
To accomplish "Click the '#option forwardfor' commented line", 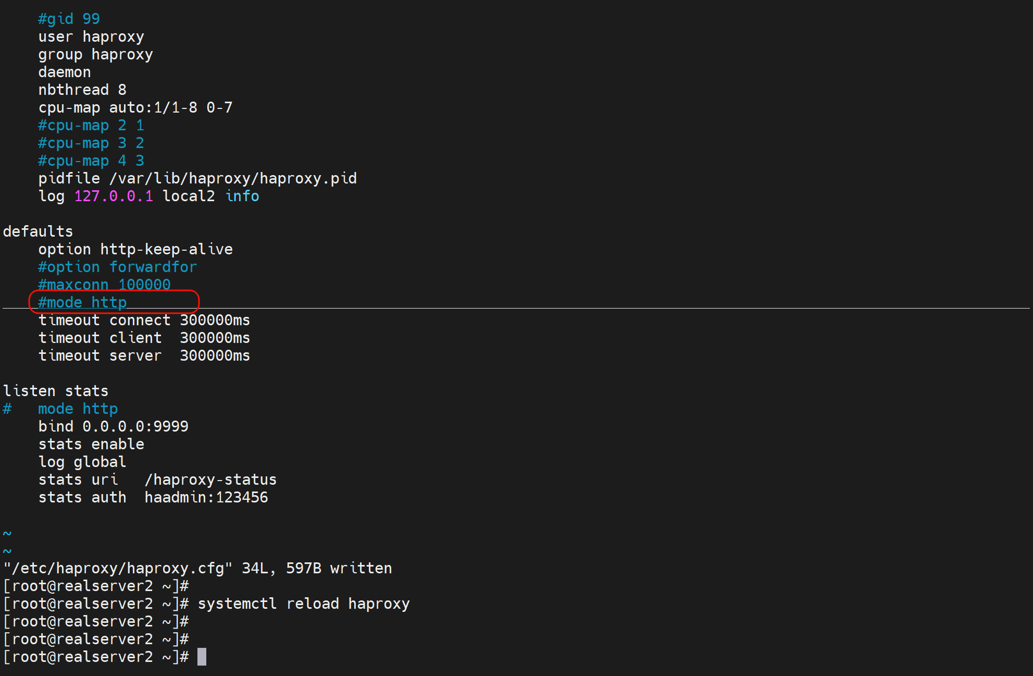I will [x=118, y=267].
